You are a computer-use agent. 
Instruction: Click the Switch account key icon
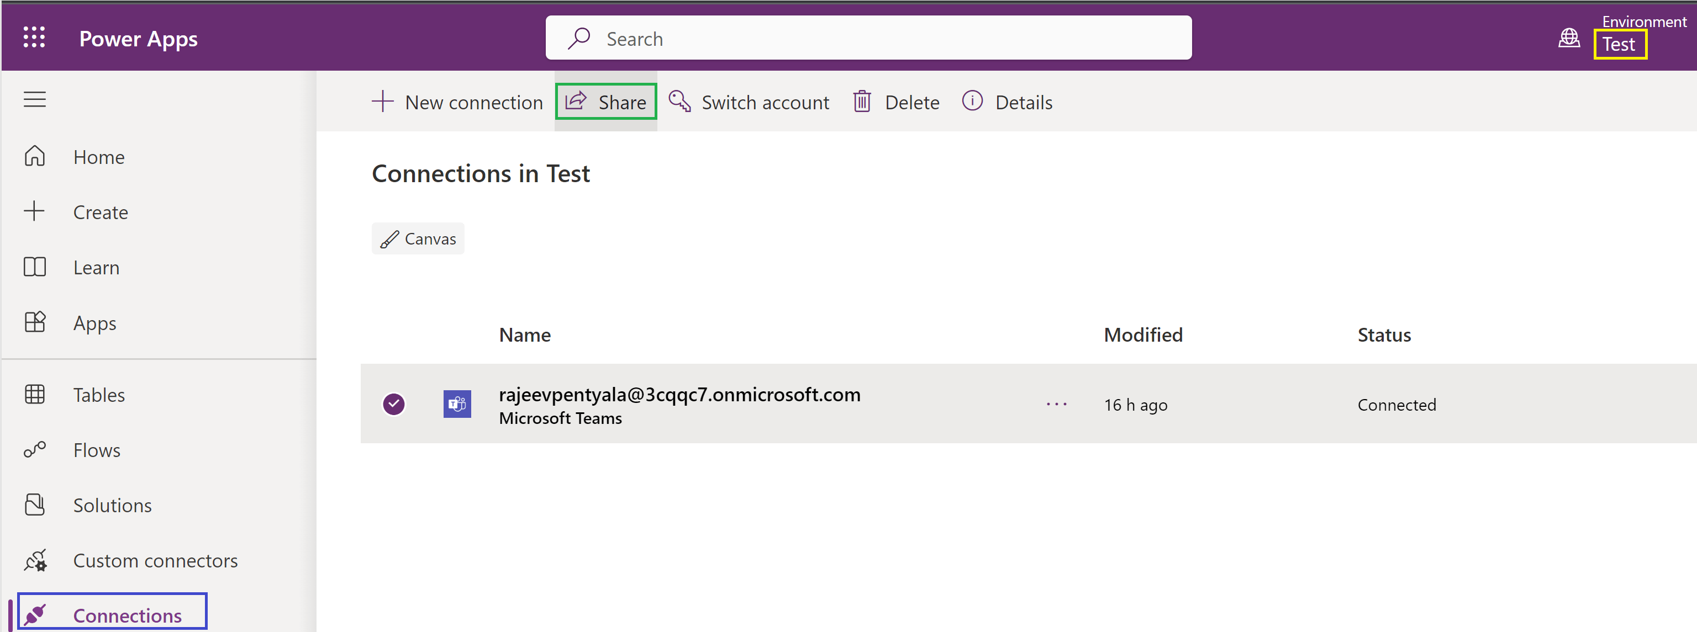click(680, 102)
